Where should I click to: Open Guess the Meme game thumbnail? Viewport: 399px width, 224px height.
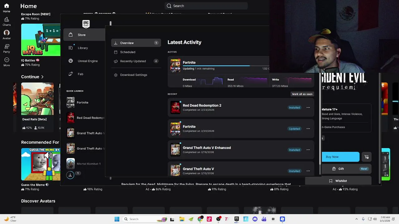(x=41, y=164)
